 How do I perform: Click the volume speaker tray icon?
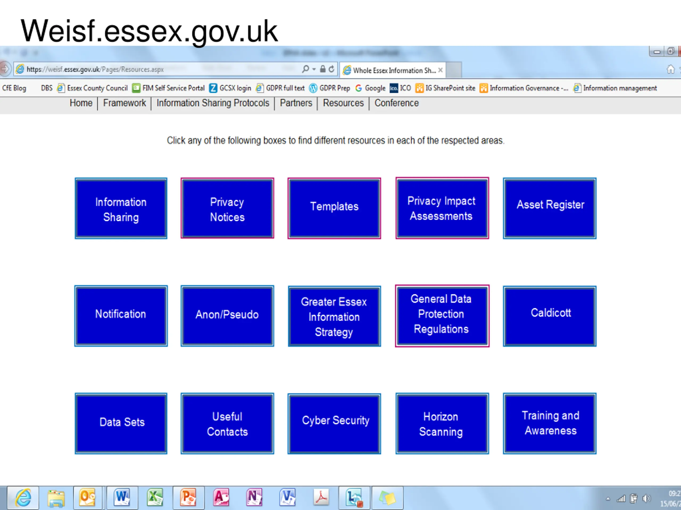(x=647, y=498)
